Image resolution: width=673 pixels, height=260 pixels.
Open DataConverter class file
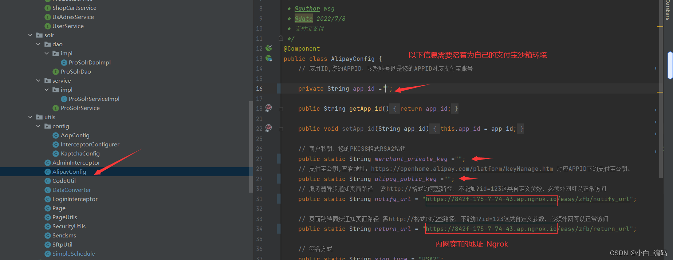pyautogui.click(x=72, y=190)
